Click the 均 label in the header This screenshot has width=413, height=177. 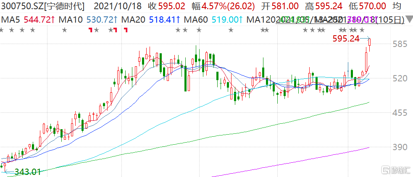(x=397, y=6)
